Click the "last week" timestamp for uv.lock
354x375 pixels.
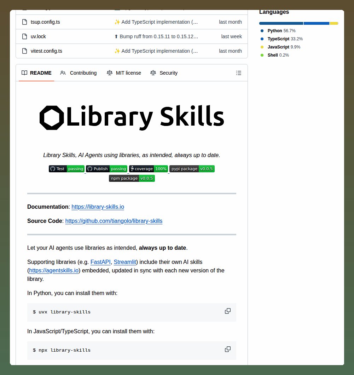231,36
